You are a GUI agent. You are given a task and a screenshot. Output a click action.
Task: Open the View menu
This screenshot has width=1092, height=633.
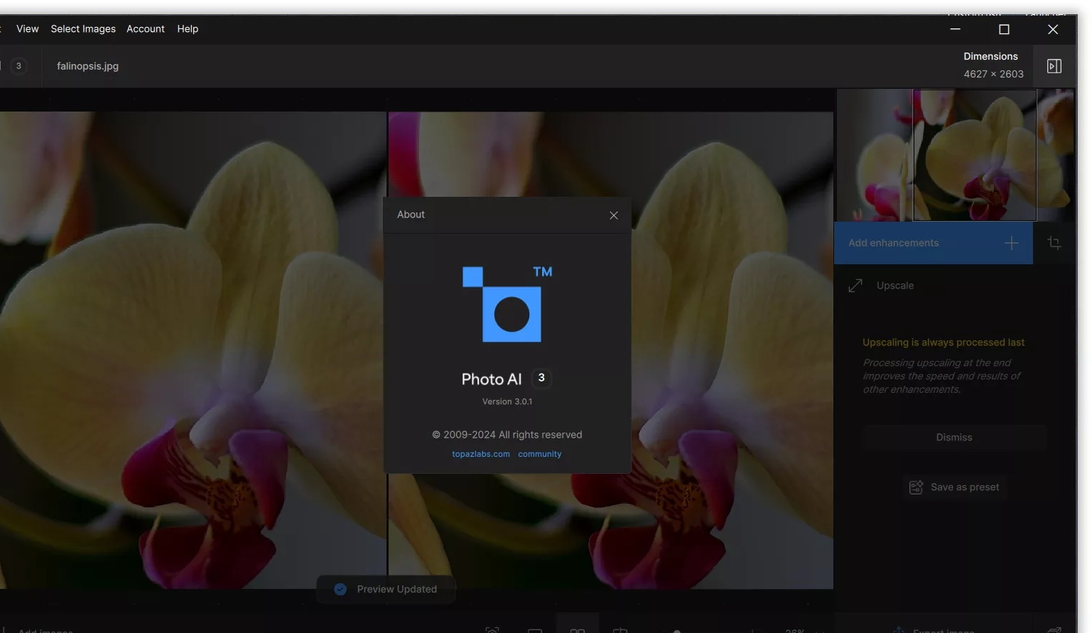click(x=28, y=29)
